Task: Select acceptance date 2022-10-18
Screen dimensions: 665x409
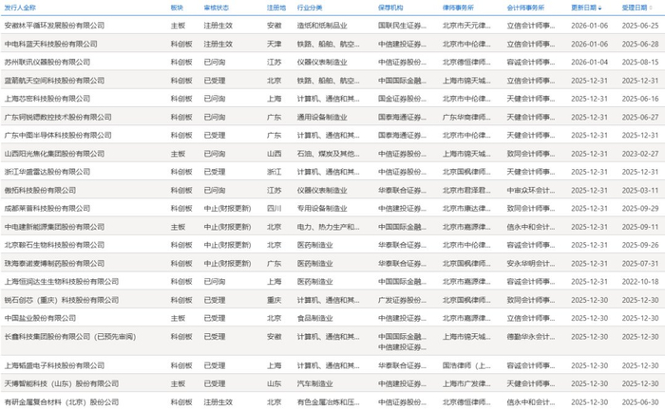Action: point(640,282)
